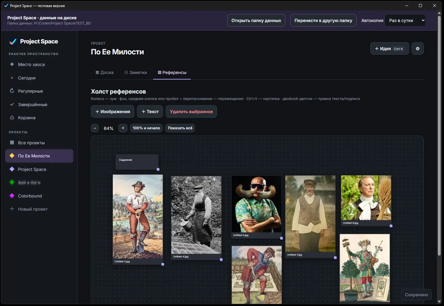Click the magenta diamond beside Colorbound

12,196
